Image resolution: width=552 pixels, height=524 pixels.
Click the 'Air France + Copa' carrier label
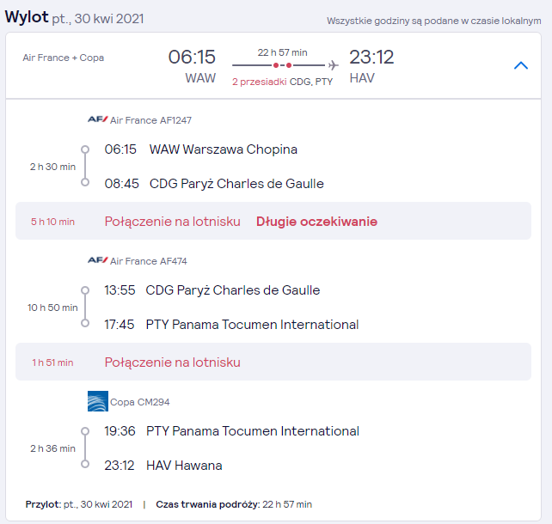click(64, 58)
